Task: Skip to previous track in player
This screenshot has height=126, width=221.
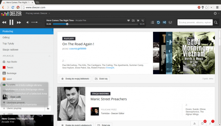Action: (x=4, y=22)
